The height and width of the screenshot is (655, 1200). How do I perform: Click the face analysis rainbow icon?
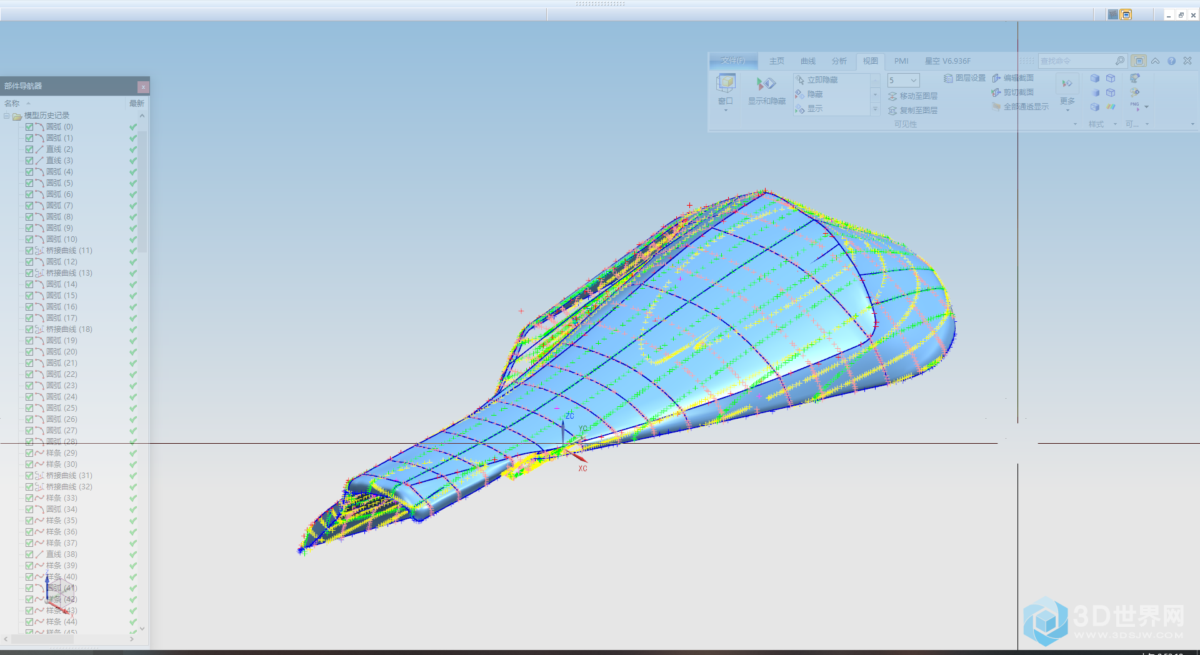(1111, 107)
